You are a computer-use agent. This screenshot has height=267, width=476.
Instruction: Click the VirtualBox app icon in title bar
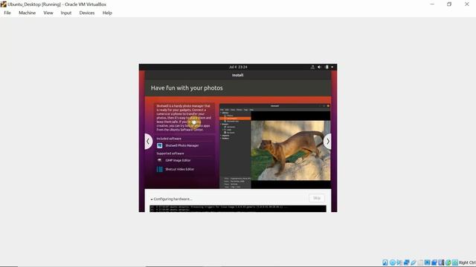3,4
